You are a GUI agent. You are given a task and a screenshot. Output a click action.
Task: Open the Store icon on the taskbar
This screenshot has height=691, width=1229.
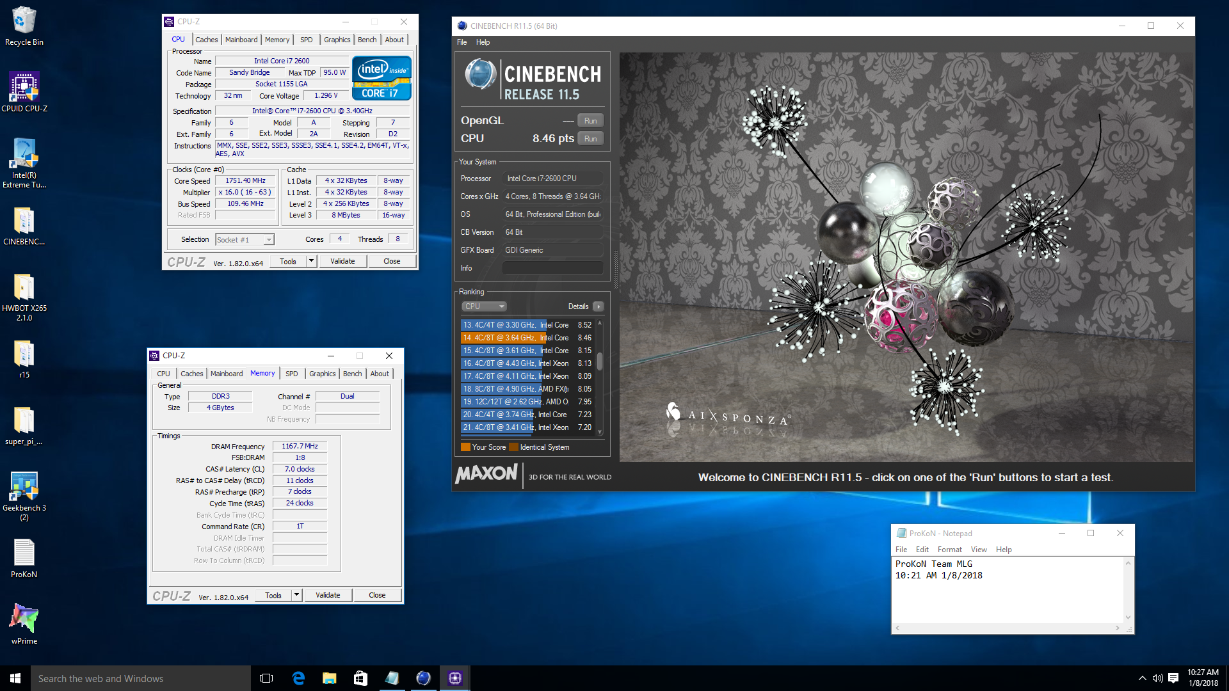click(x=360, y=678)
